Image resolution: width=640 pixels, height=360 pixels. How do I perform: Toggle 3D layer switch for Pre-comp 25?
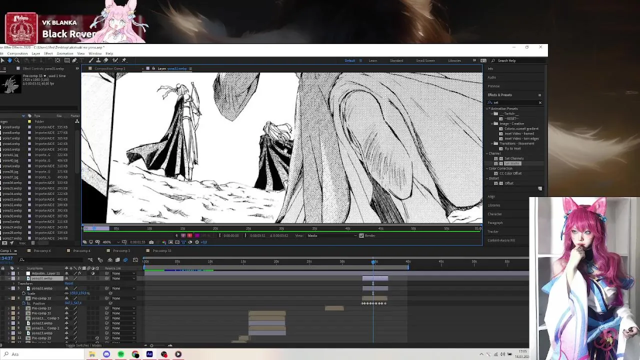(x=97, y=338)
